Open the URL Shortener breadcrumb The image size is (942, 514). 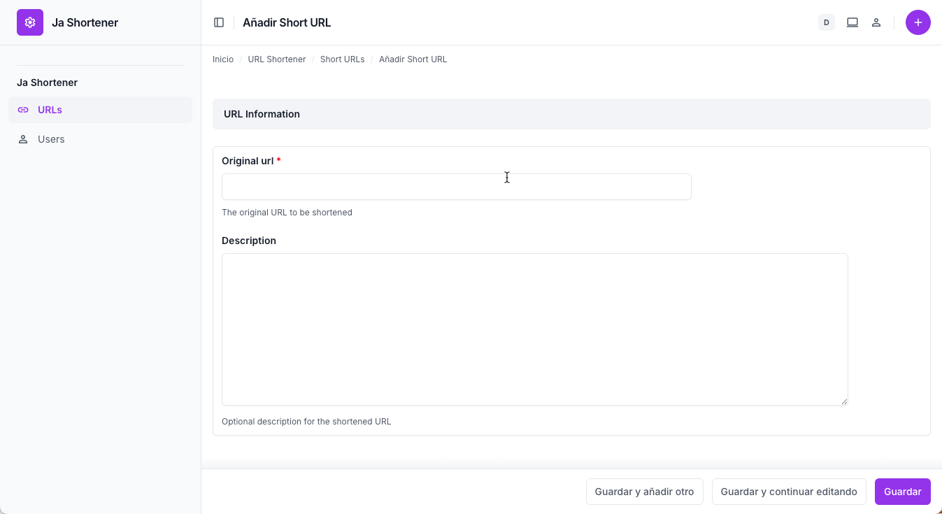[x=277, y=59]
